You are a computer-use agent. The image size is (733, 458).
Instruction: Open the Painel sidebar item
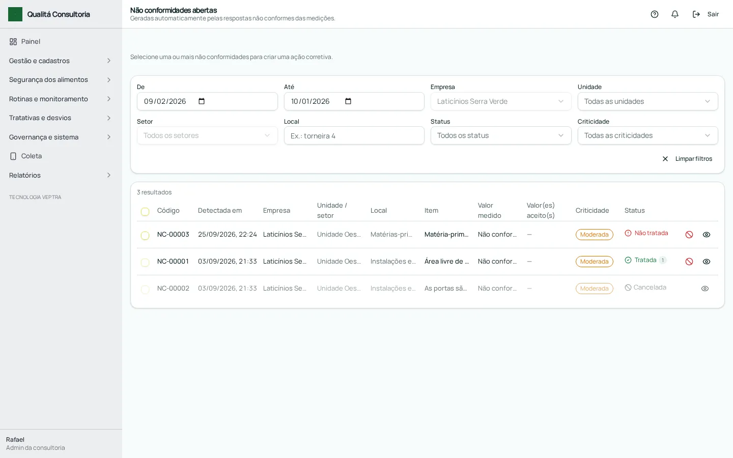(x=61, y=42)
